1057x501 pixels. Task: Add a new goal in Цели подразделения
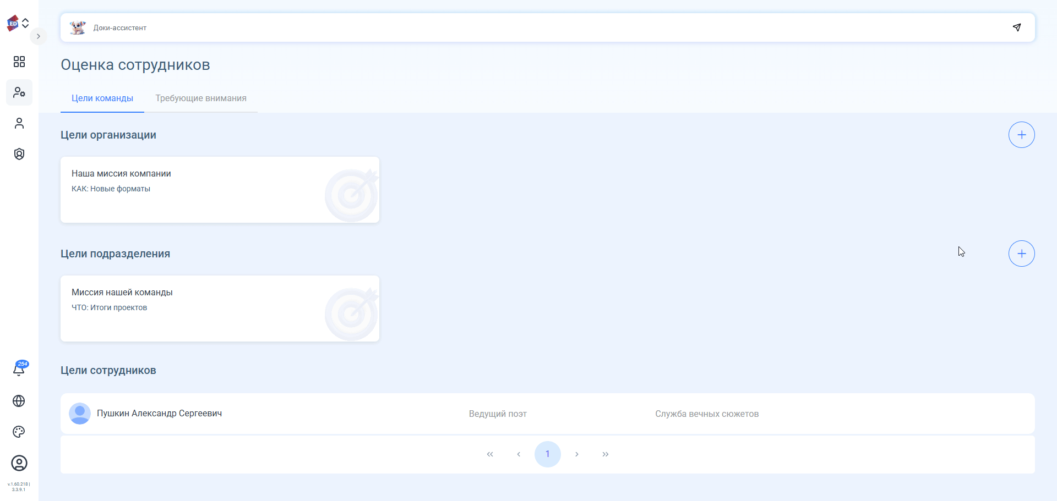(x=1021, y=254)
